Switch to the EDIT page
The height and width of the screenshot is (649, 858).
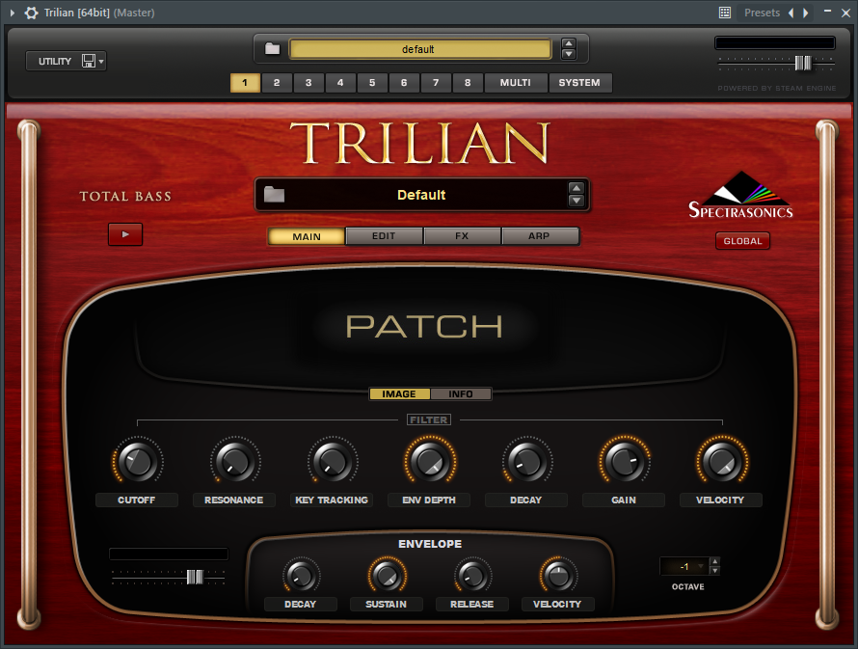(384, 236)
